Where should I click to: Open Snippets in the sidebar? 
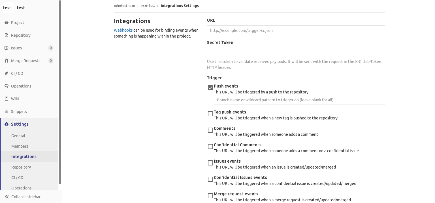29,112
